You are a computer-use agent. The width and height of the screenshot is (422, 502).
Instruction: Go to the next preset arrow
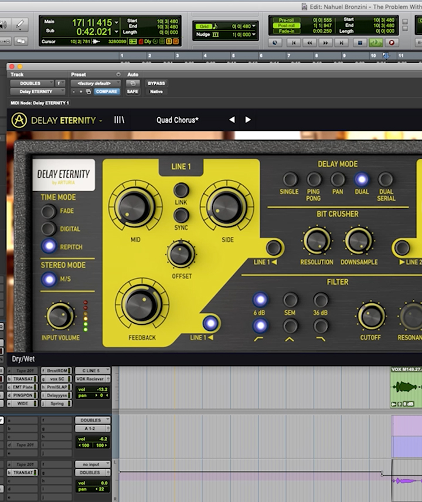tap(248, 120)
